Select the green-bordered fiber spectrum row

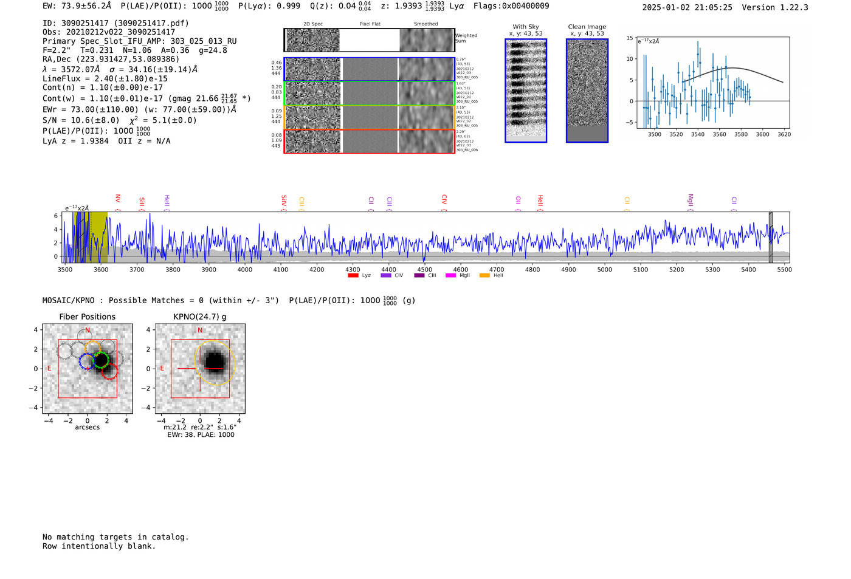click(370, 94)
